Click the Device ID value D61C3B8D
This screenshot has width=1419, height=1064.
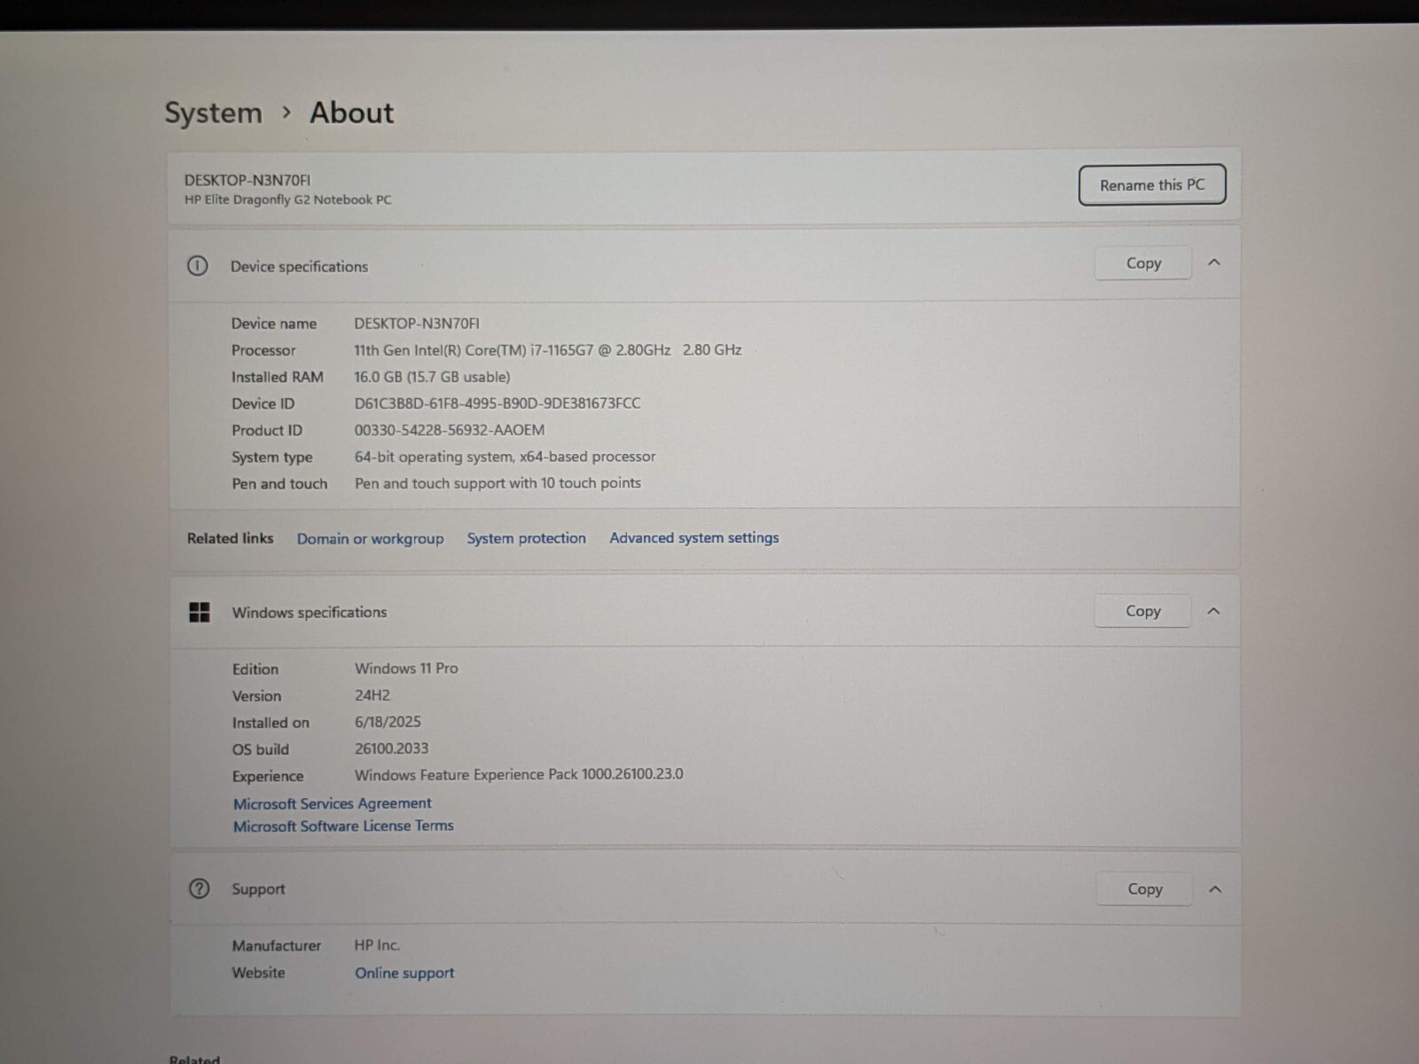coord(497,403)
